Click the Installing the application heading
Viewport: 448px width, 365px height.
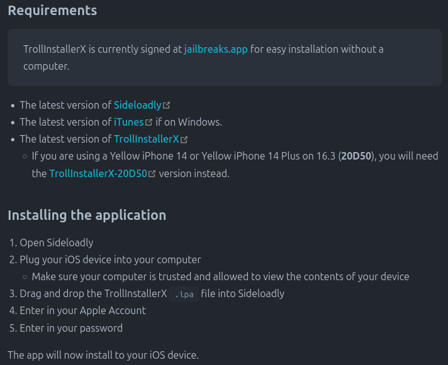tap(87, 215)
